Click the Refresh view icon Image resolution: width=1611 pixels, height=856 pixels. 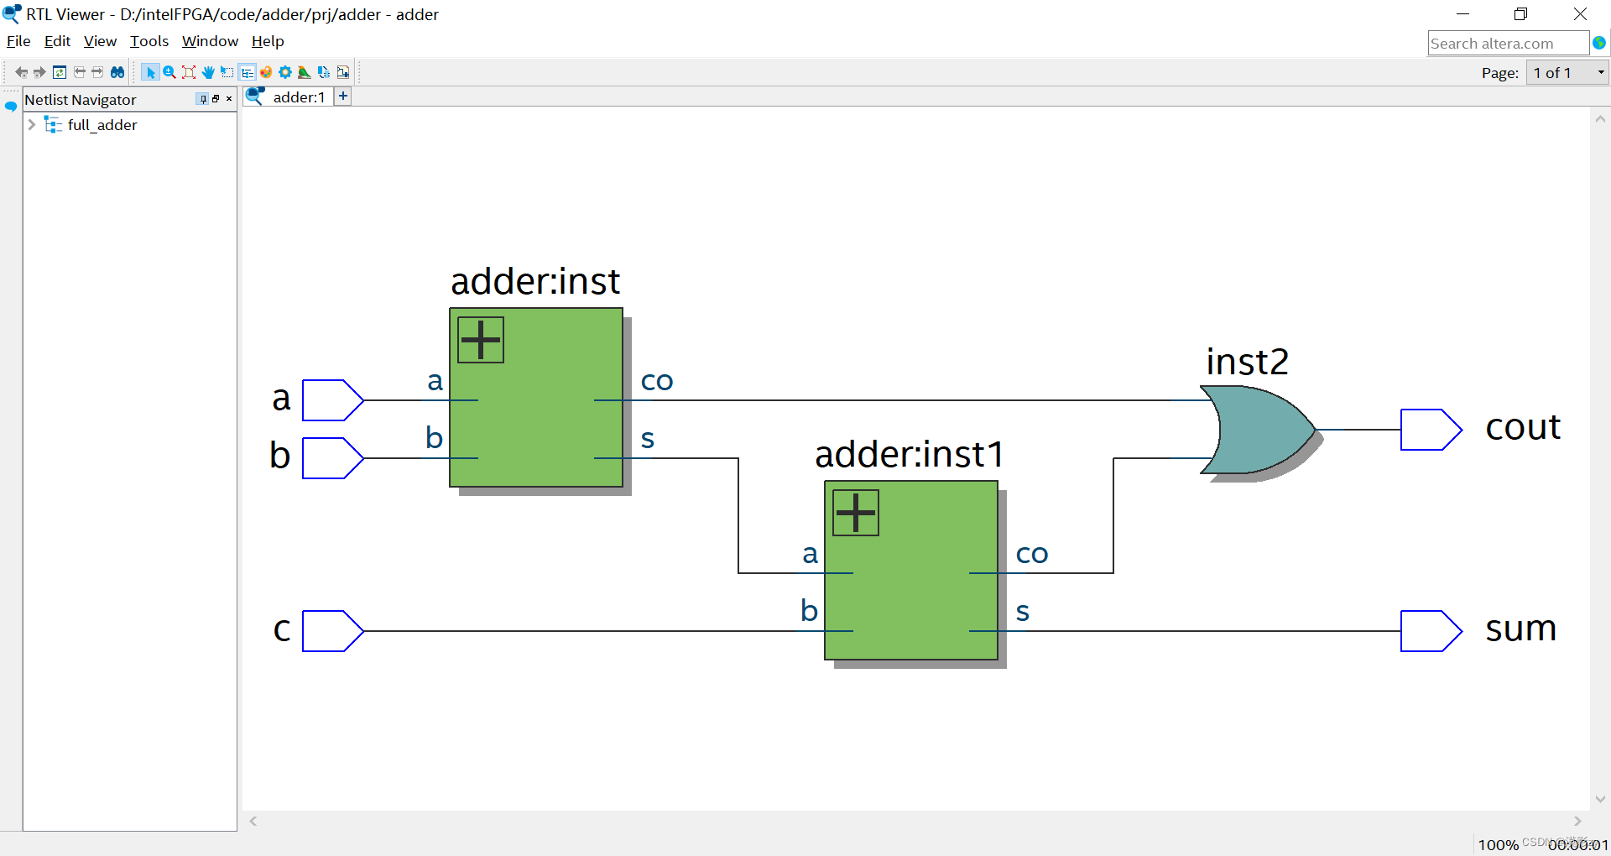click(x=60, y=72)
